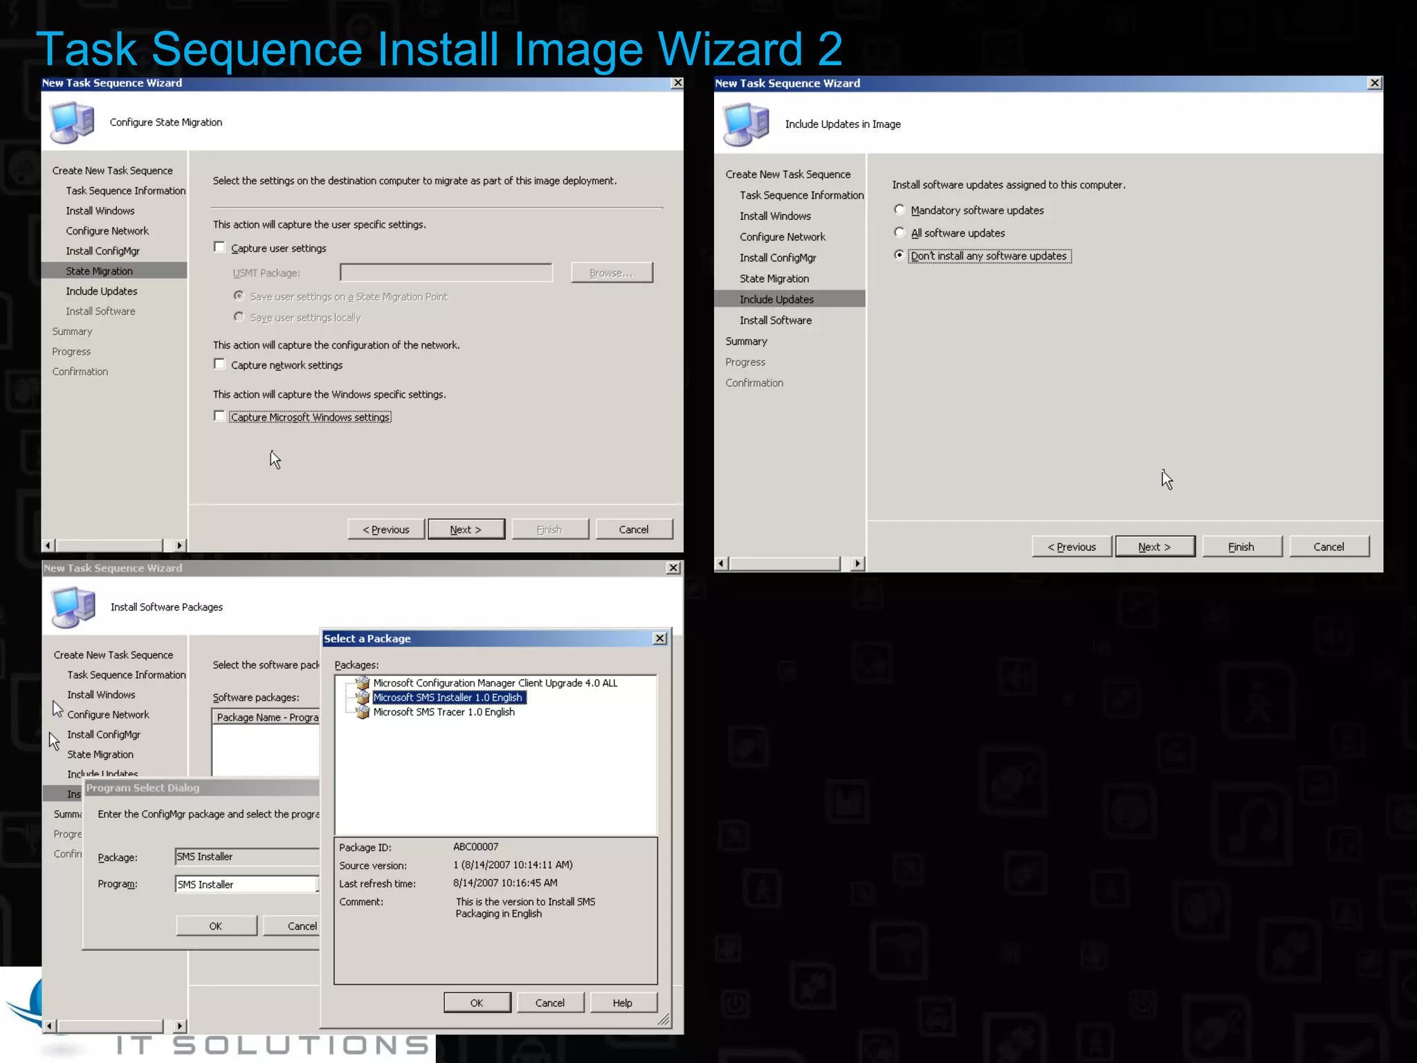1417x1063 pixels.
Task: Click the computer icon in Install Software Packages wizard
Action: click(x=73, y=607)
